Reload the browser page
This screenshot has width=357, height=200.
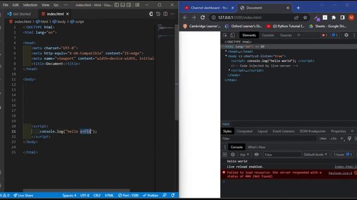[x=202, y=17]
